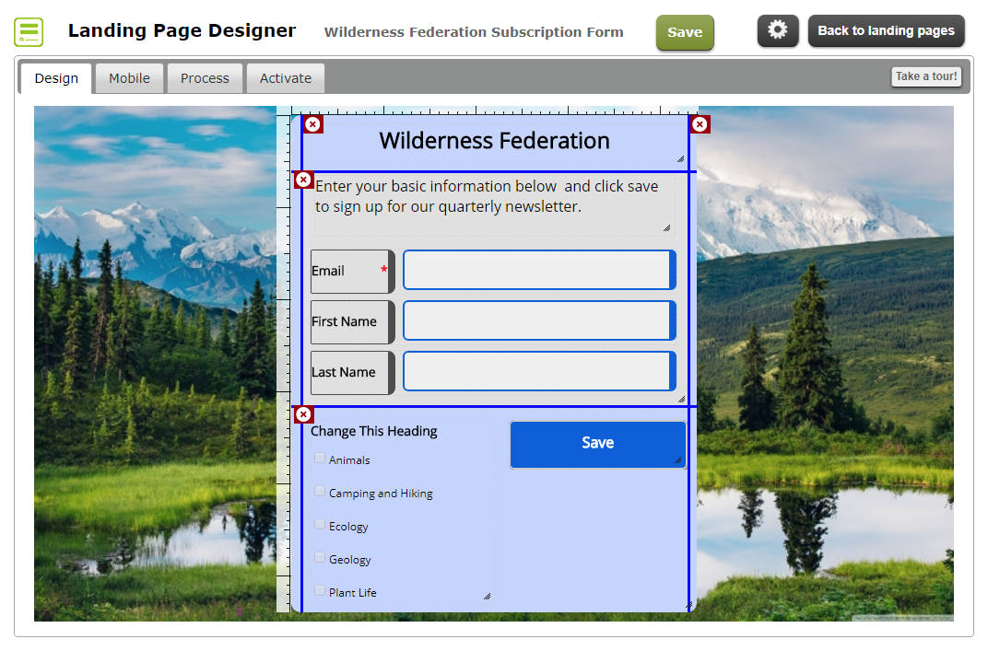Viewport: 988px width, 651px height.
Task: Click the red required asterisk on Email
Action: pyautogui.click(x=383, y=270)
